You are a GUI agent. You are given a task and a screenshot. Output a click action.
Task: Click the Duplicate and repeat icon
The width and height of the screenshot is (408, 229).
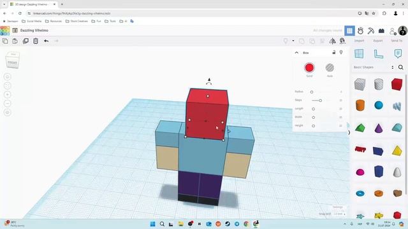(x=25, y=41)
